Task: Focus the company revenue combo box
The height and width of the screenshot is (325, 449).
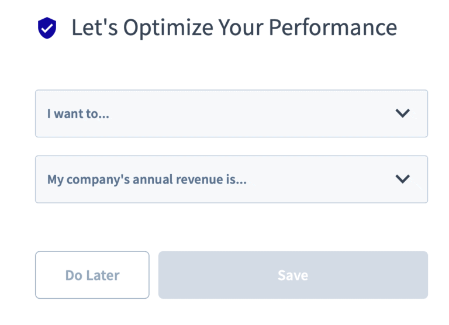Action: [232, 179]
